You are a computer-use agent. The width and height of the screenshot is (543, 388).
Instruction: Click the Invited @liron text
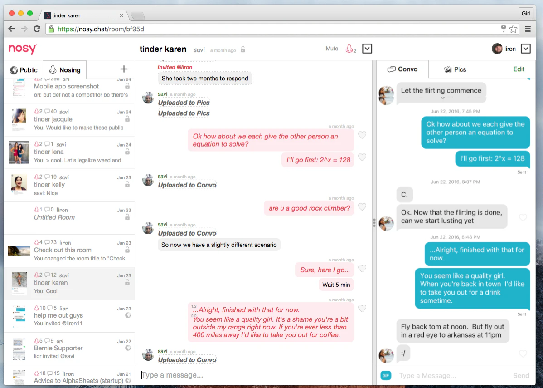pyautogui.click(x=175, y=67)
